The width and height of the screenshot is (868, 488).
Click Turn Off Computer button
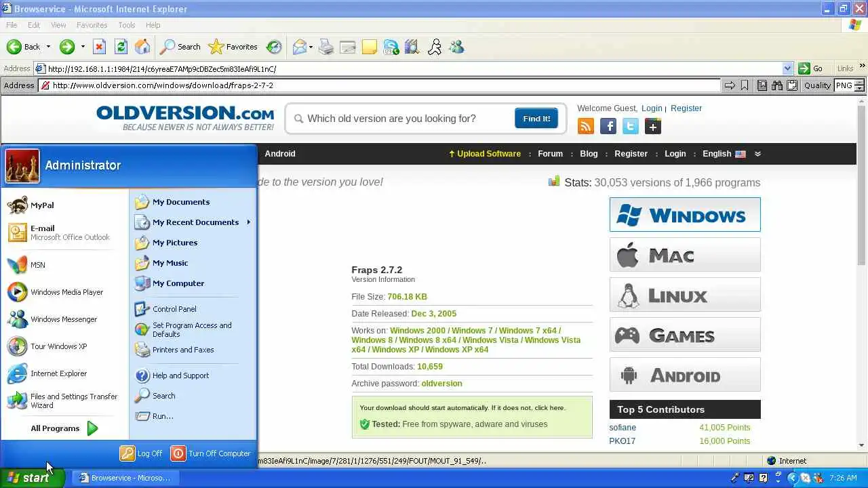pos(210,453)
